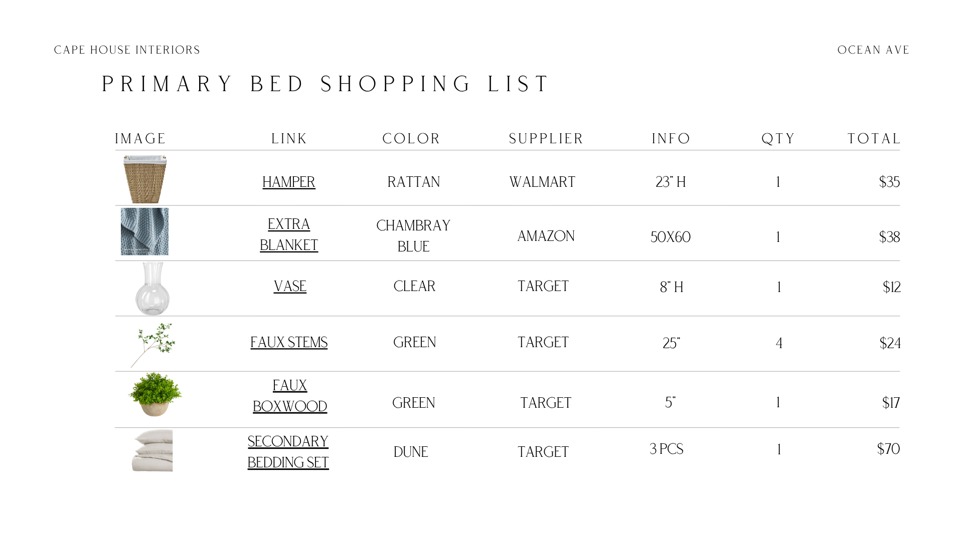Open the EXTRA BLANKET link
Viewport: 963px width, 541px height.
click(289, 234)
